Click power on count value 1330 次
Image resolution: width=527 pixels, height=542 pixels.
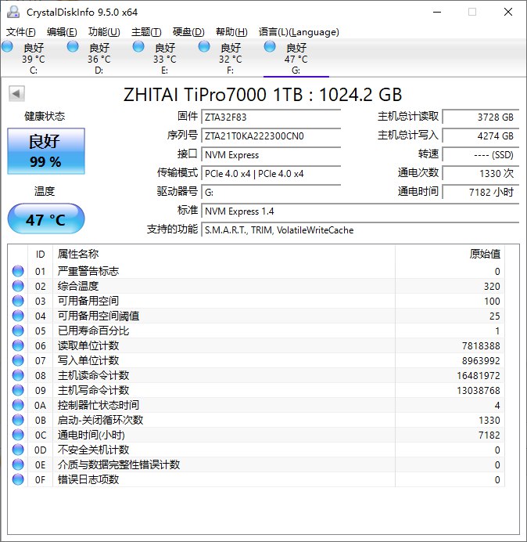(x=480, y=174)
